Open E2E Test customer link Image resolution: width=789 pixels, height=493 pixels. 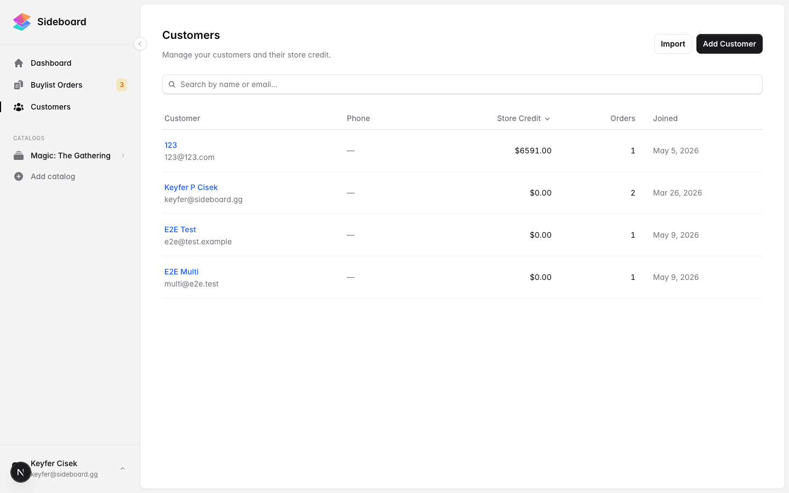click(180, 230)
